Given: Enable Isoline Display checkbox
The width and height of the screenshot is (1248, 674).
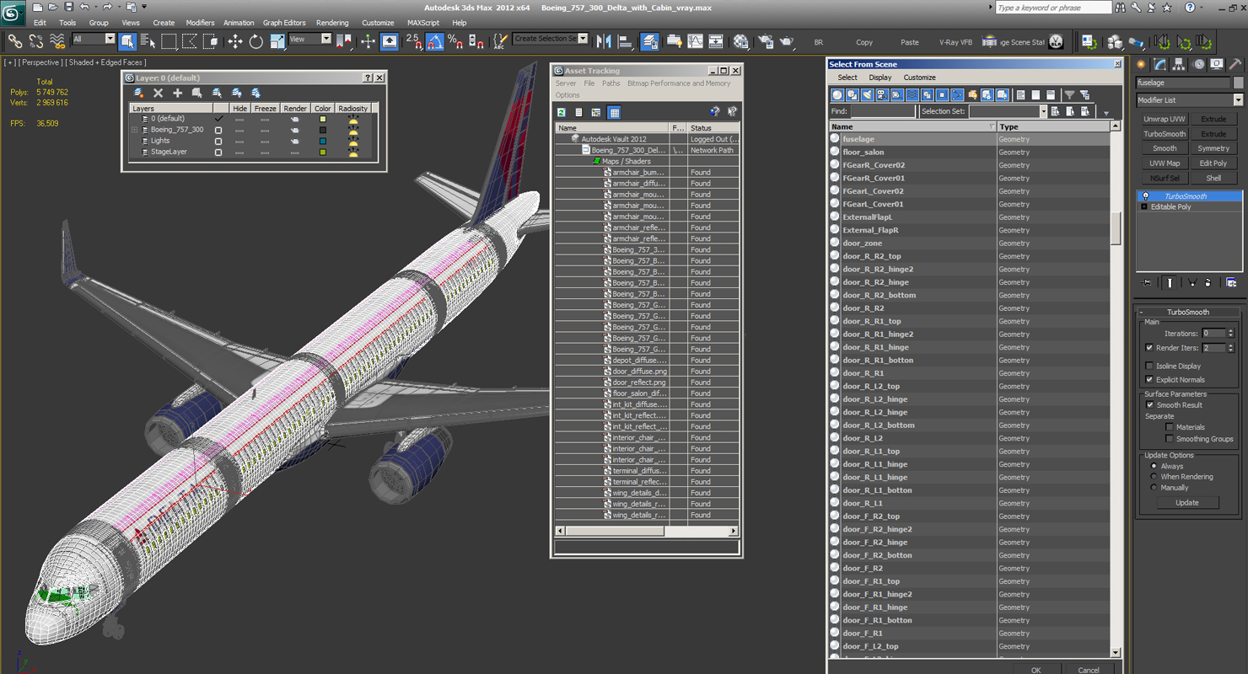Looking at the screenshot, I should tap(1149, 366).
